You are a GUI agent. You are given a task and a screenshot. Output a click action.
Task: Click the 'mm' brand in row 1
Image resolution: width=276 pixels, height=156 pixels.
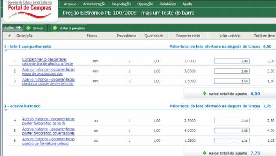[96, 61]
